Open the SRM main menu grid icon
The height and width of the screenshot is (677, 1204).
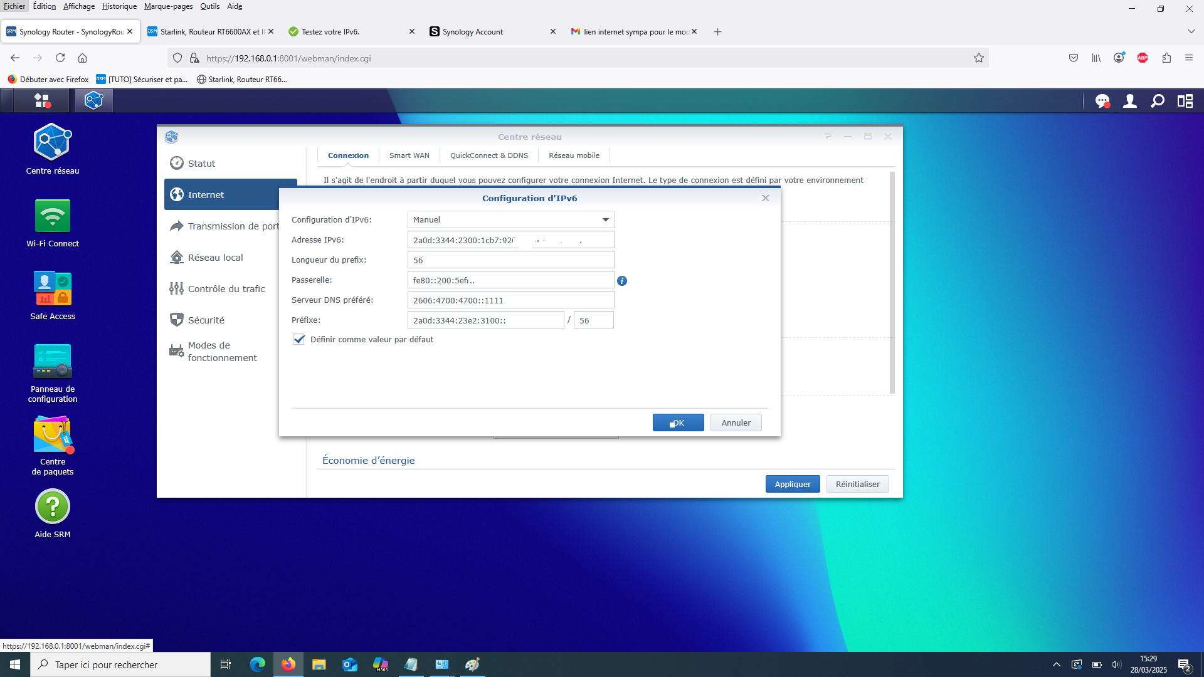tap(42, 101)
